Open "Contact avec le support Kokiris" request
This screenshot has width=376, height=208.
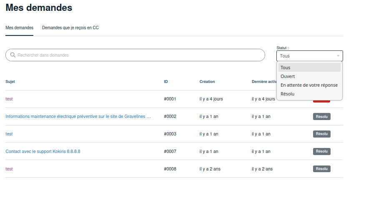coord(43,152)
